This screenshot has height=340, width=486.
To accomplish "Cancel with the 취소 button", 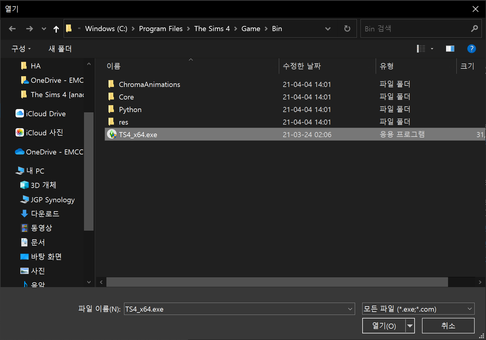I will coord(448,326).
